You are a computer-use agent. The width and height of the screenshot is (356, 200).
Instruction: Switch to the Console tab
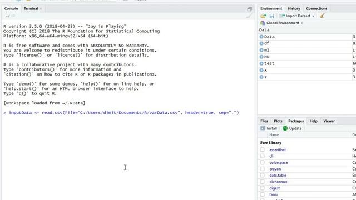[11, 9]
